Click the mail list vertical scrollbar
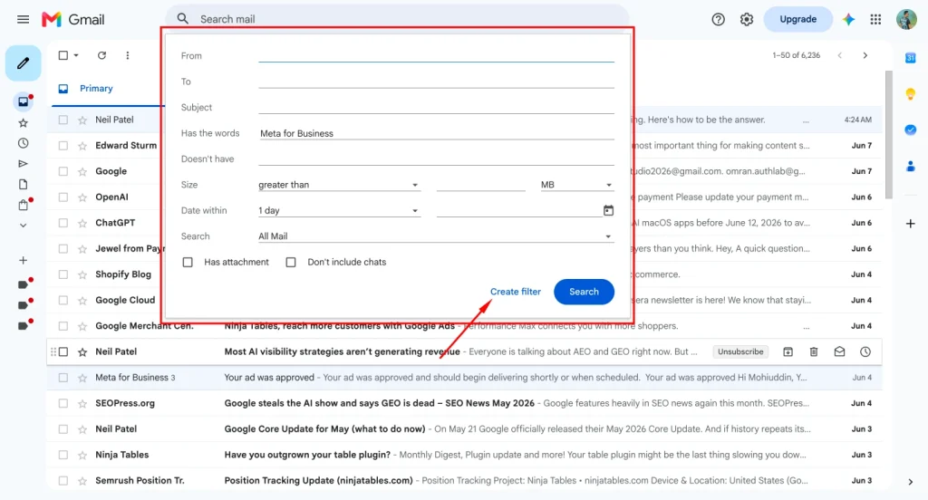Viewport: 928px width, 500px height. click(888, 135)
